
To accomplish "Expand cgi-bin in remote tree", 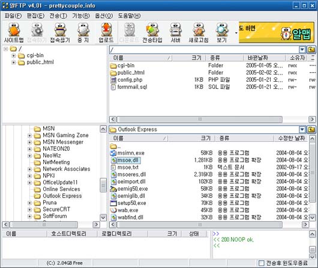I will click(x=13, y=56).
